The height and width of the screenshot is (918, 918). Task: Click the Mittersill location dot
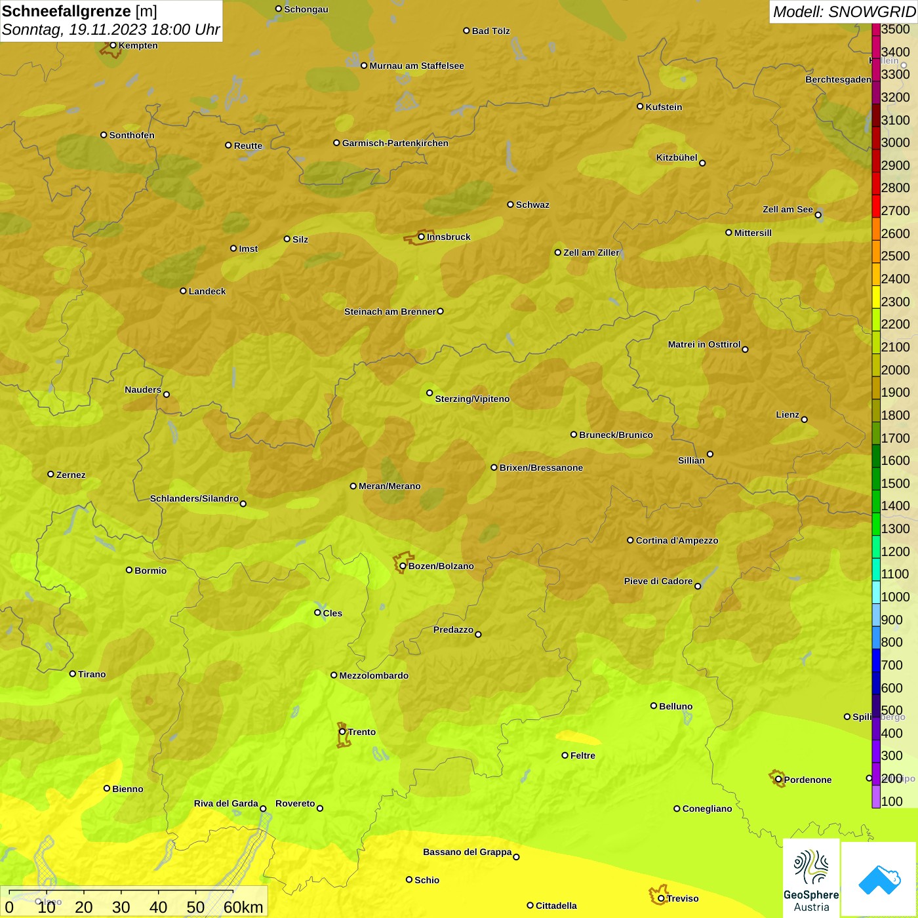[x=728, y=232]
